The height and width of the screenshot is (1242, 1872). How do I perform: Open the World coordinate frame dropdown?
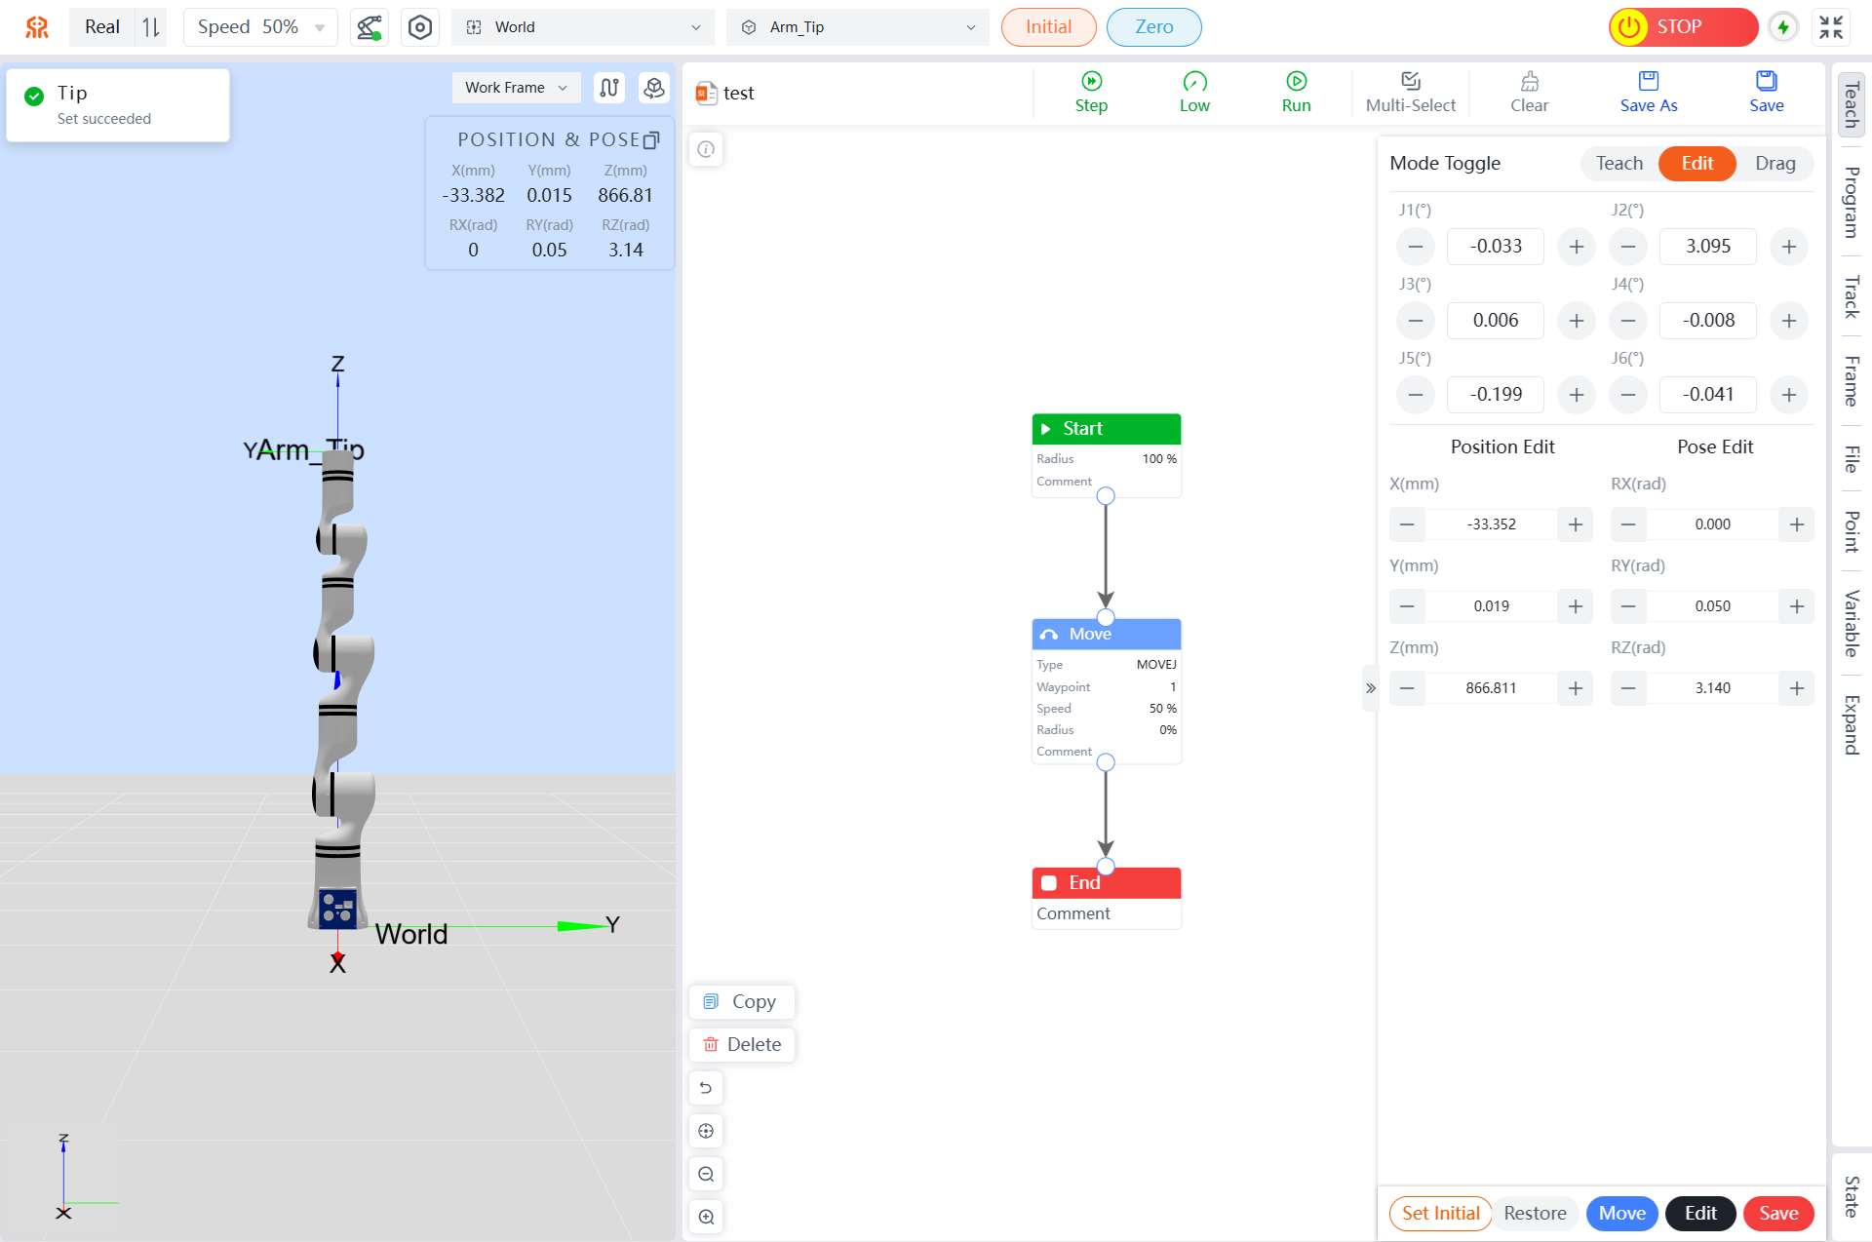point(583,27)
